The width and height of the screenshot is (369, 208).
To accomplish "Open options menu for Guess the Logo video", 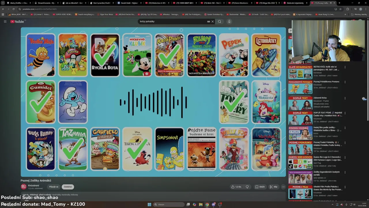I will 345,157.
